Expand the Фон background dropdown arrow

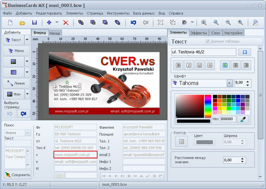(x=27, y=94)
